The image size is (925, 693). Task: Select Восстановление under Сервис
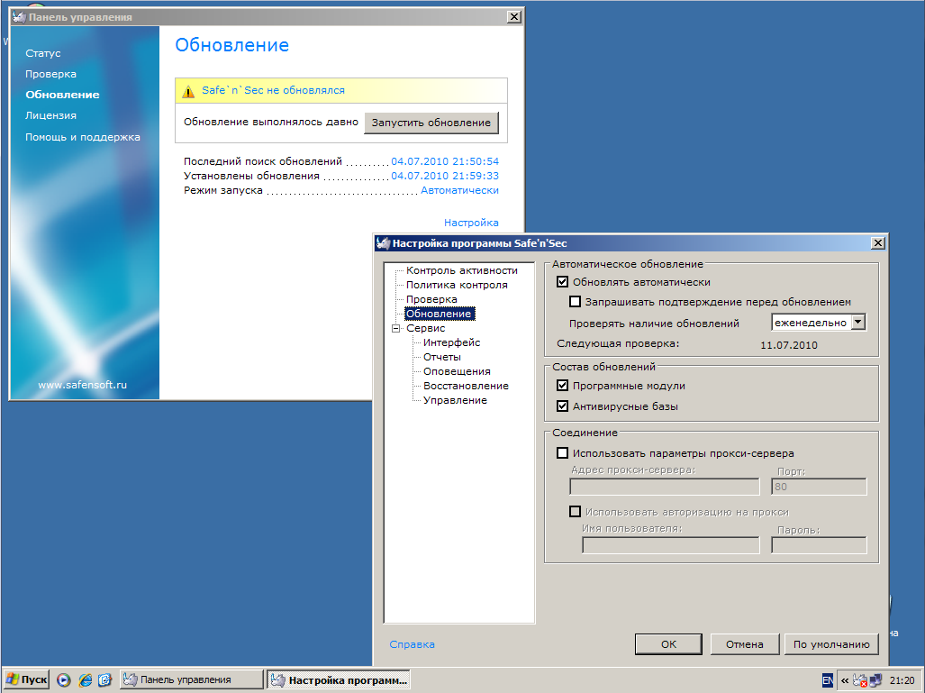pos(466,386)
